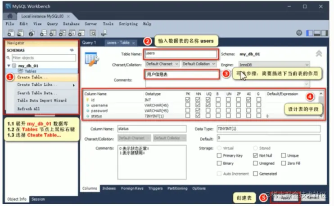Click the Filter objects search field
The width and height of the screenshot is (334, 206).
coord(44,58)
